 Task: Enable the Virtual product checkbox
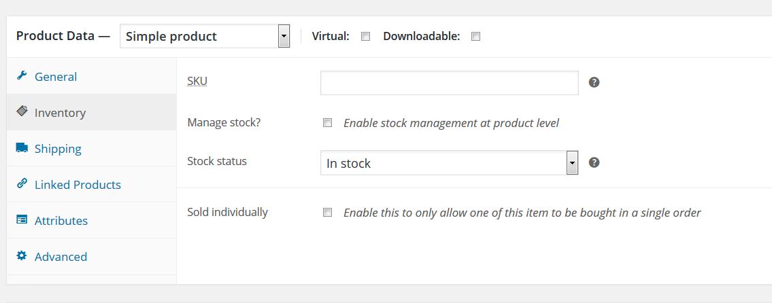point(365,37)
